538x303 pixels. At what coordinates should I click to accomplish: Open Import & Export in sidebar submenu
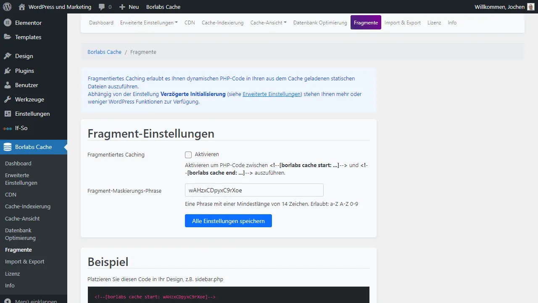point(24,262)
